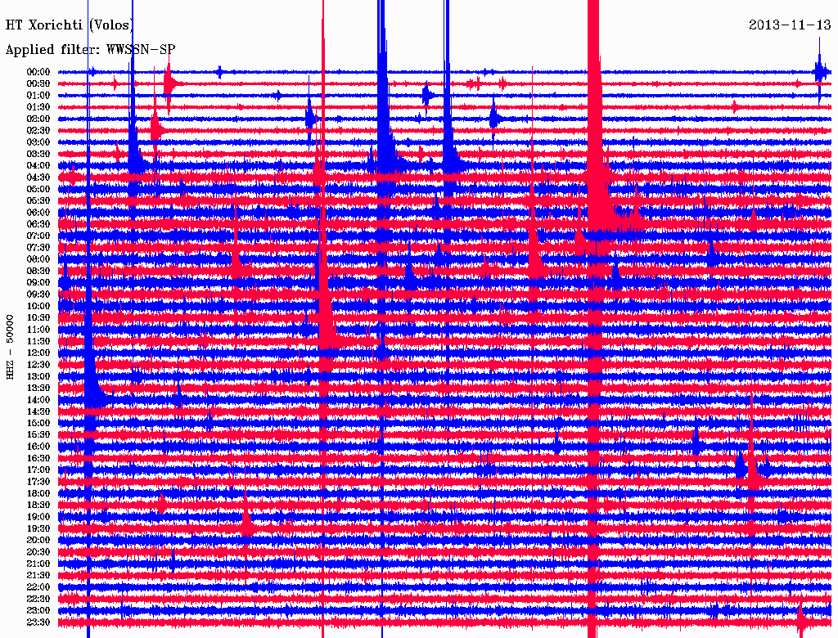Screen dimensions: 838x638
Task: Select the '06:30' time label
Action: [x=38, y=224]
